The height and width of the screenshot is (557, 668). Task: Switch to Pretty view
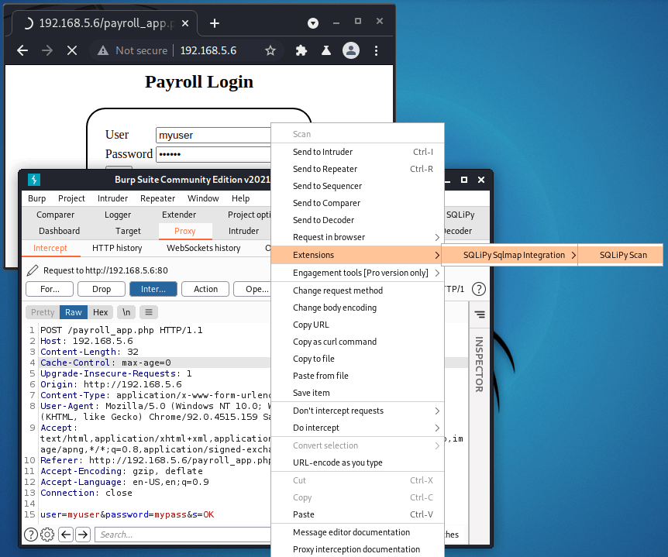(x=43, y=312)
